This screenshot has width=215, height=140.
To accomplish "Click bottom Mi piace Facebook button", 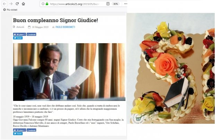I will (x=19, y=130).
